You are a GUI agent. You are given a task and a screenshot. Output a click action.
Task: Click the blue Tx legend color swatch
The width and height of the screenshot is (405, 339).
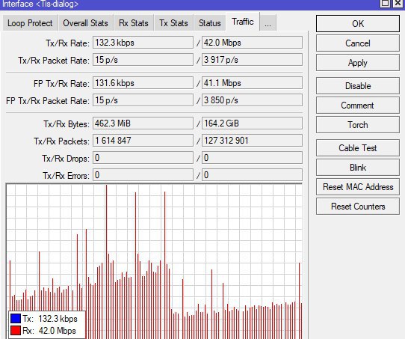coord(16,318)
